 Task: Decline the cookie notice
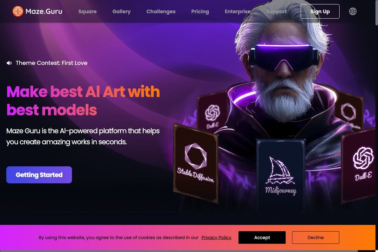(316, 238)
